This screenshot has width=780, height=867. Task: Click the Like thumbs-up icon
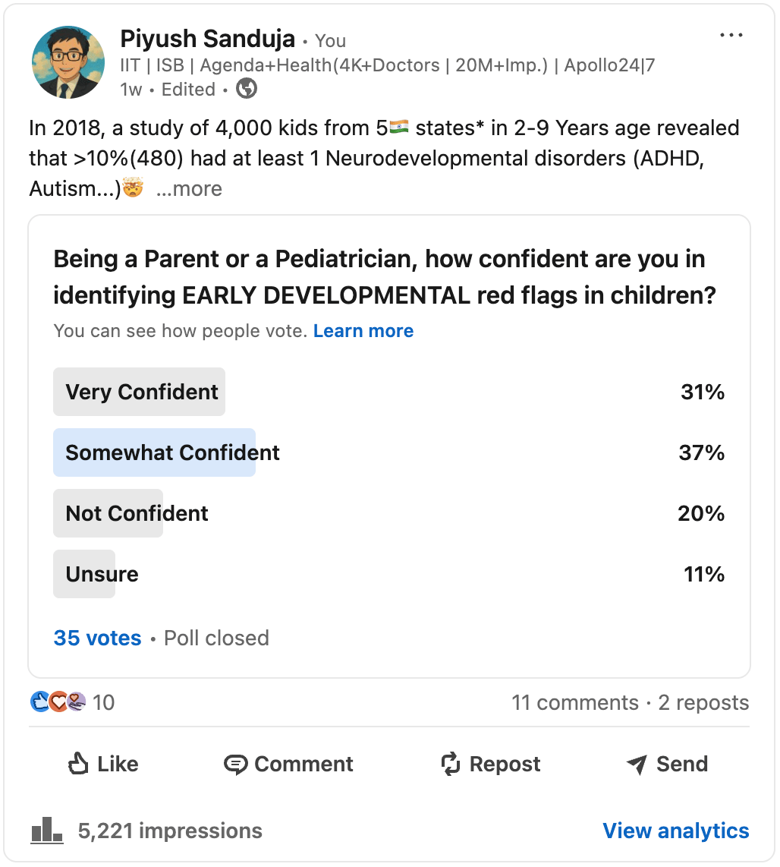point(78,764)
